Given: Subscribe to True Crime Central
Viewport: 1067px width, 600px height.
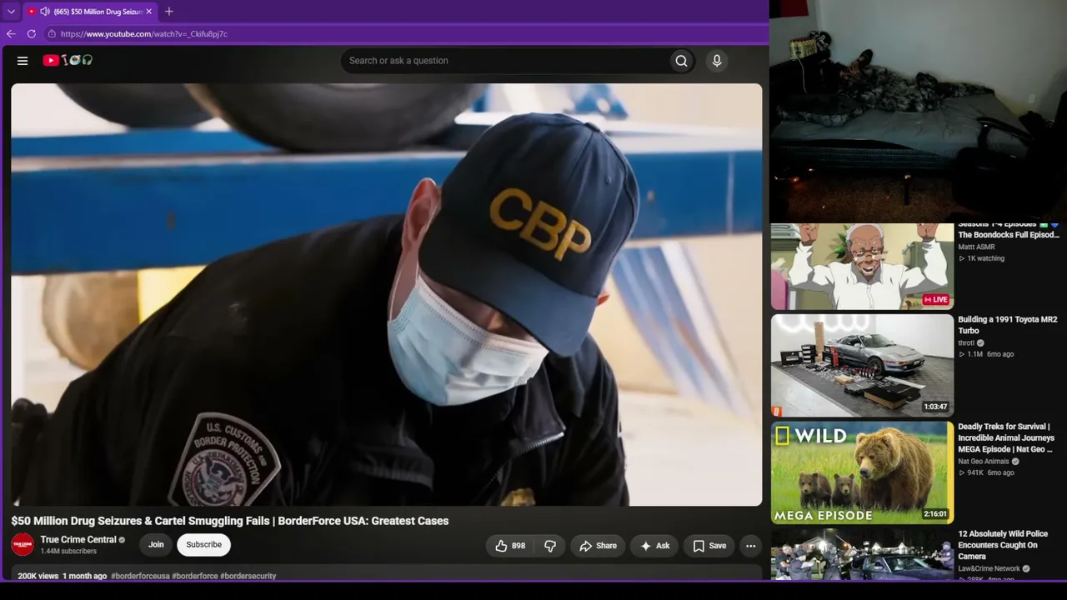Looking at the screenshot, I should click(203, 545).
